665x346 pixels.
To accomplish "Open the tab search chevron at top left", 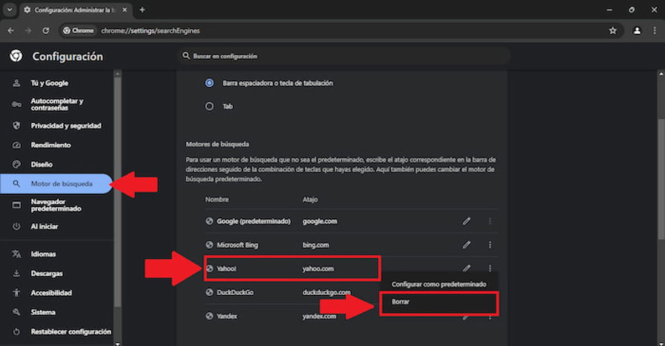I will click(8, 9).
